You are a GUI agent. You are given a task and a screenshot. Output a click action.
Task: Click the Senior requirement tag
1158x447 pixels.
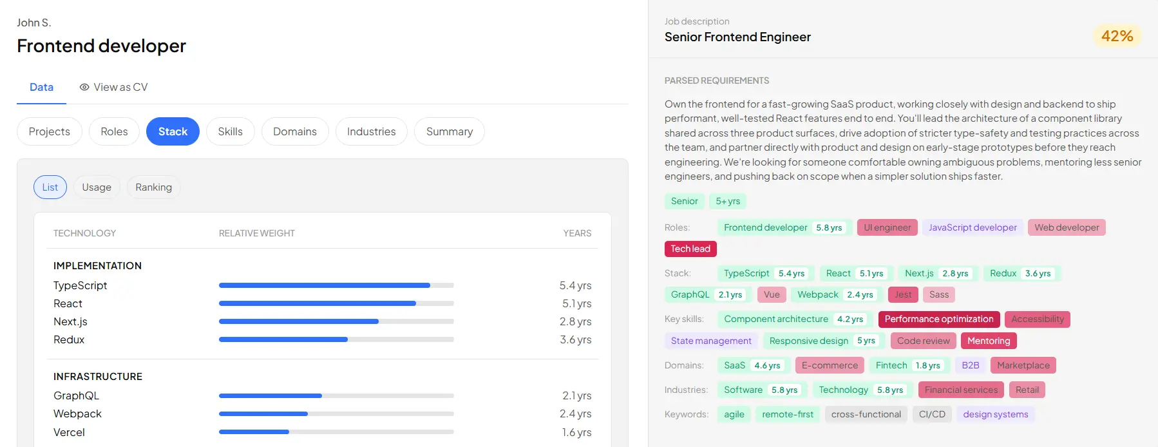tap(685, 201)
